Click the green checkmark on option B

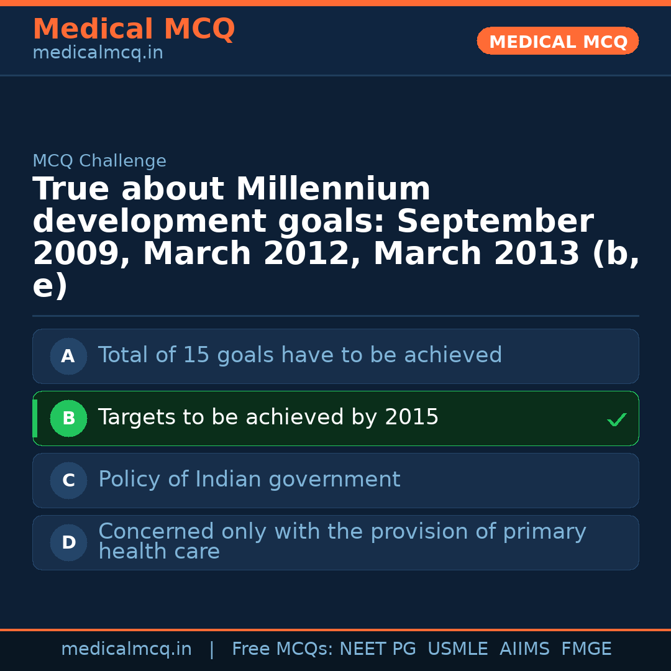click(616, 419)
